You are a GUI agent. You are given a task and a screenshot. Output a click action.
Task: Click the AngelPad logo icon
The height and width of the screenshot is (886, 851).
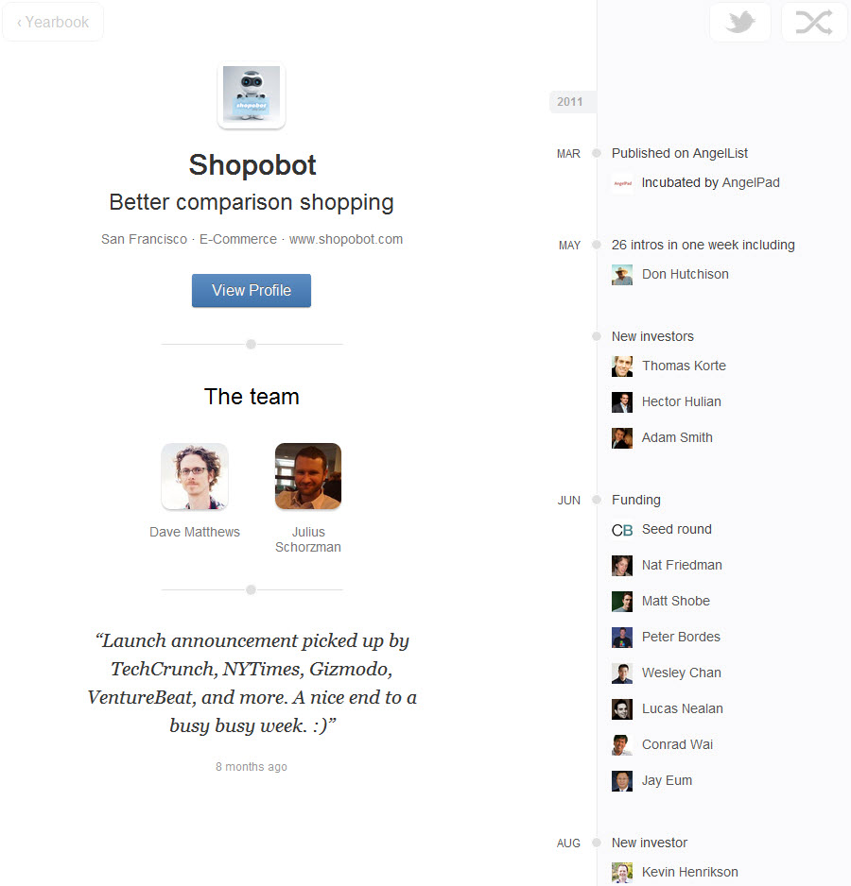[622, 183]
